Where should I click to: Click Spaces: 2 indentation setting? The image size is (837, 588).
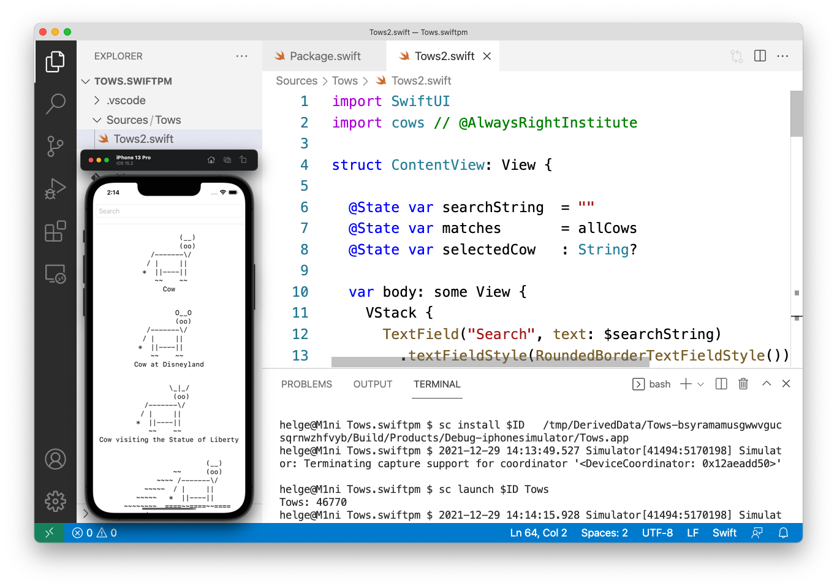click(604, 533)
